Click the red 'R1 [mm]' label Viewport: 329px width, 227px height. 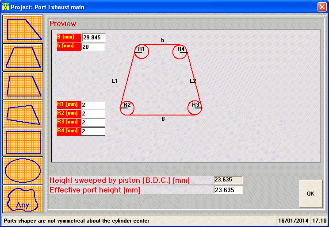click(69, 105)
